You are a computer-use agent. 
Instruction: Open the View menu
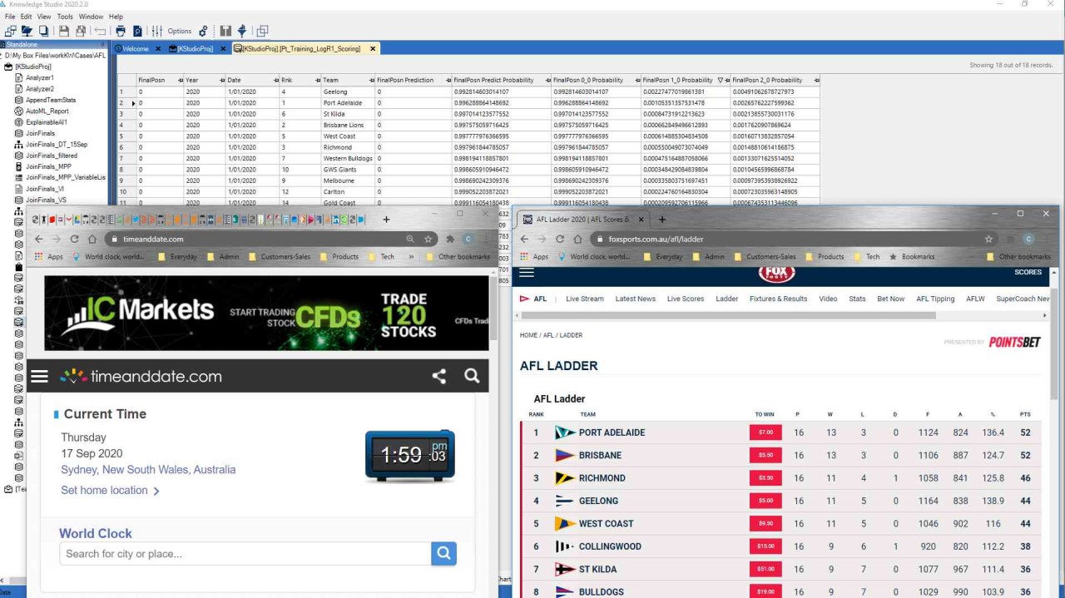click(44, 17)
